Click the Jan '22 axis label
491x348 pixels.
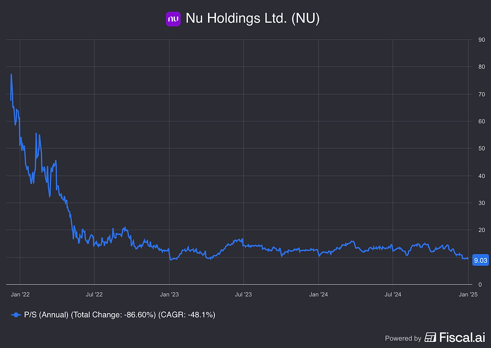[x=20, y=294]
